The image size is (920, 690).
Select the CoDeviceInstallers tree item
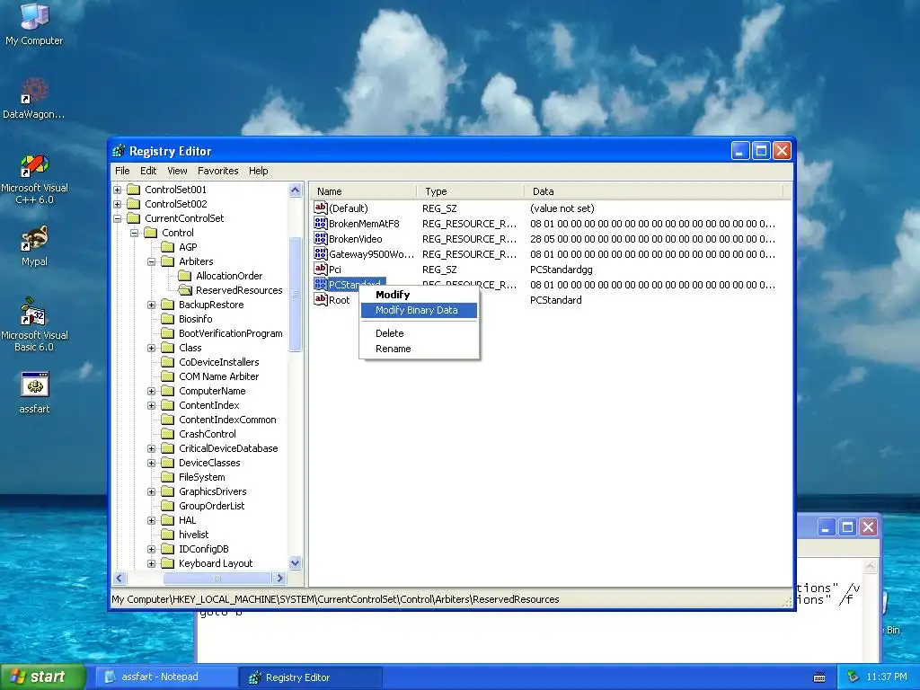pos(219,362)
